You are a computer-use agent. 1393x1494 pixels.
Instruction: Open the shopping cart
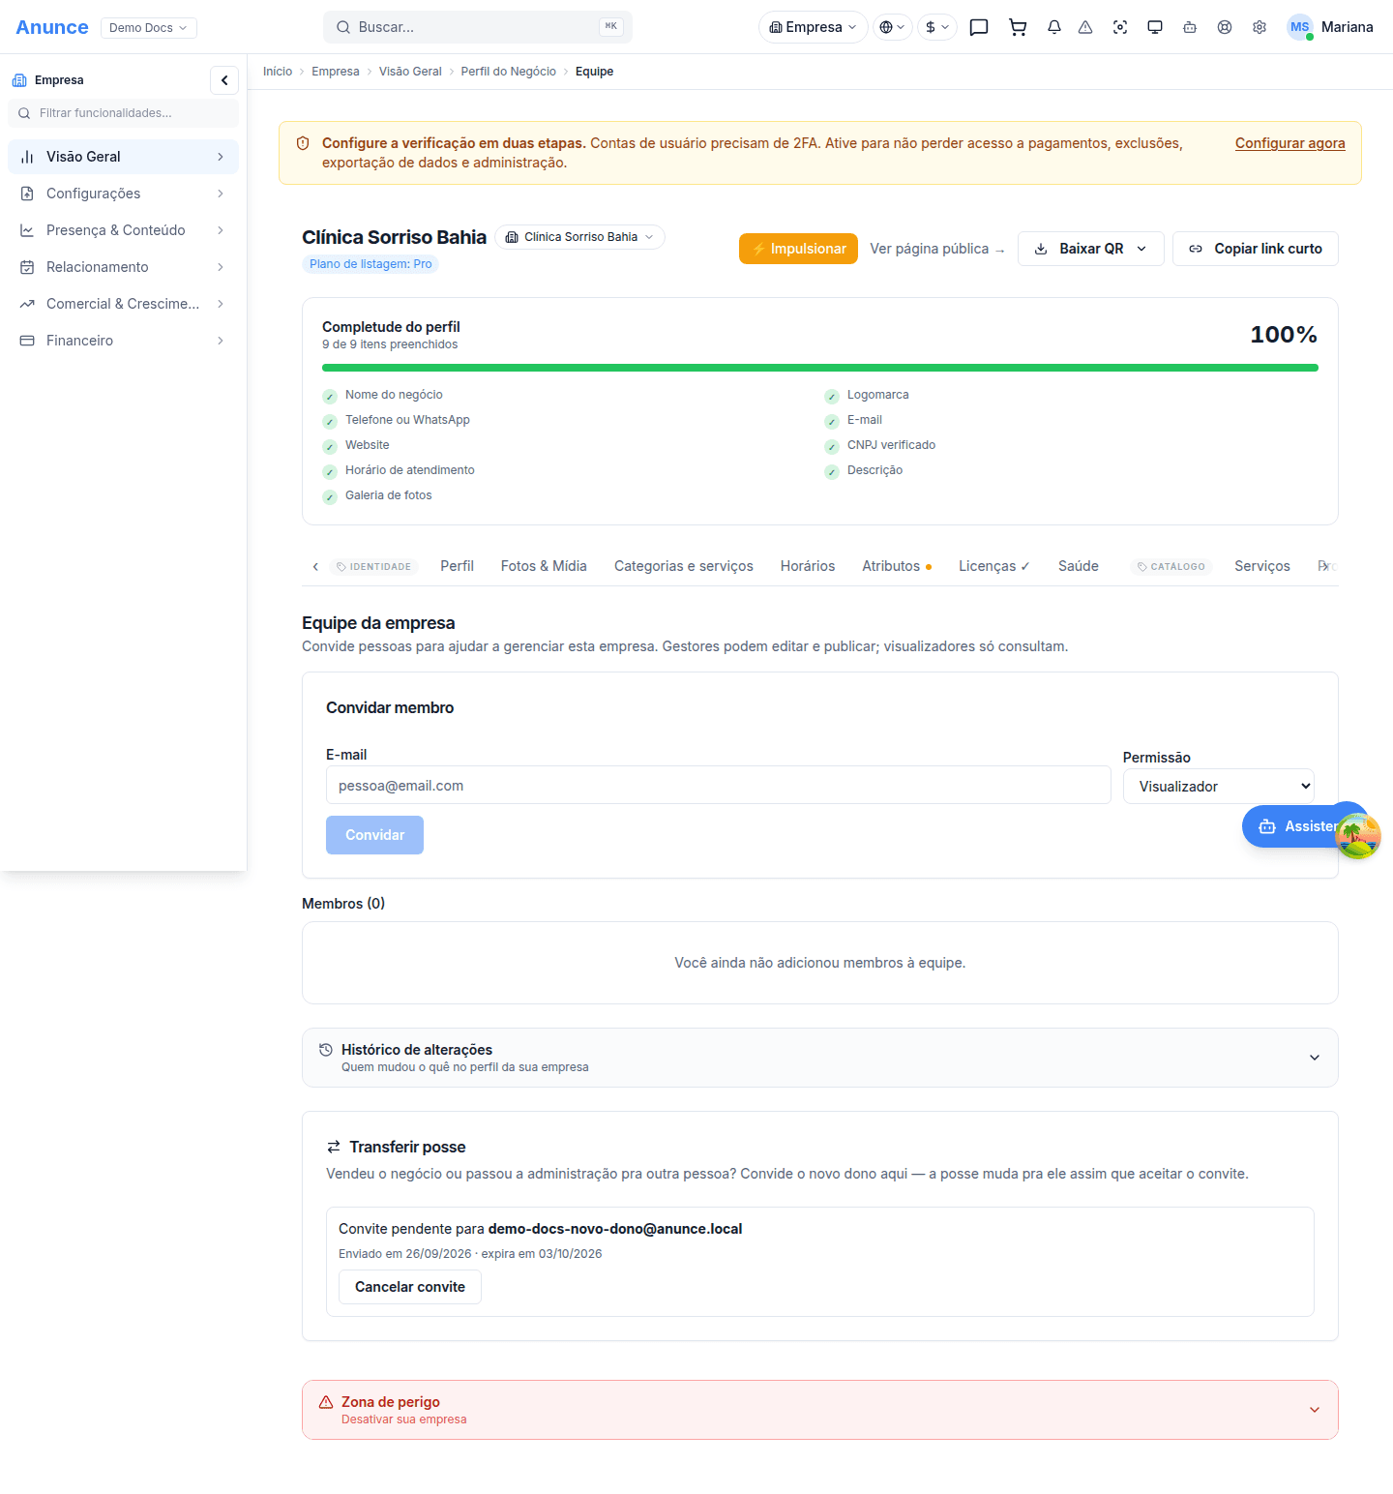coord(1018,27)
